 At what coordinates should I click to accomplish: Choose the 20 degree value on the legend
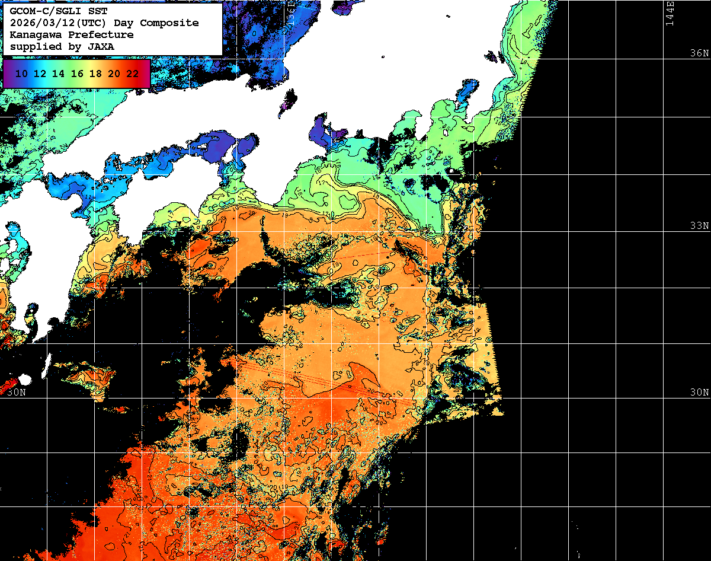(x=114, y=74)
